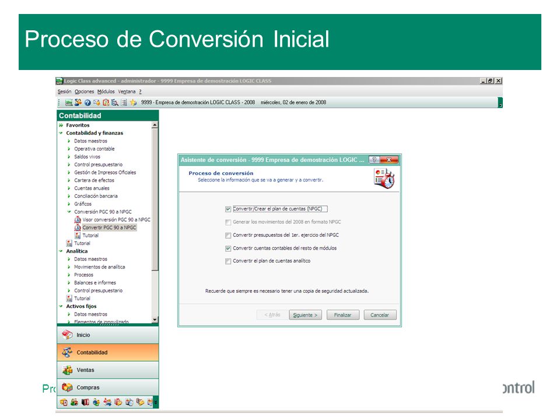Open the ? help menu
The height and width of the screenshot is (420, 560).
click(141, 92)
